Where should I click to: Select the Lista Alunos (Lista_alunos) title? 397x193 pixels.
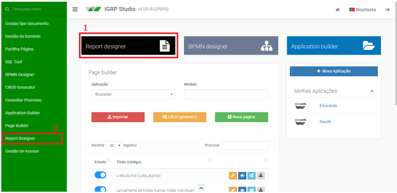139,176
